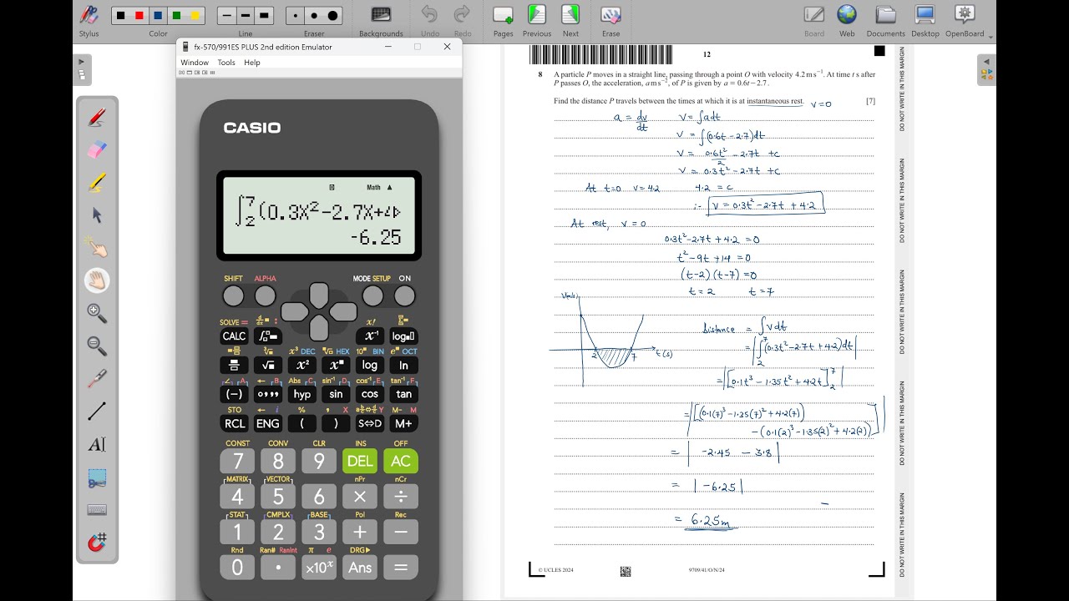Click the calculator Ans key
This screenshot has height=601, width=1069.
(x=360, y=568)
